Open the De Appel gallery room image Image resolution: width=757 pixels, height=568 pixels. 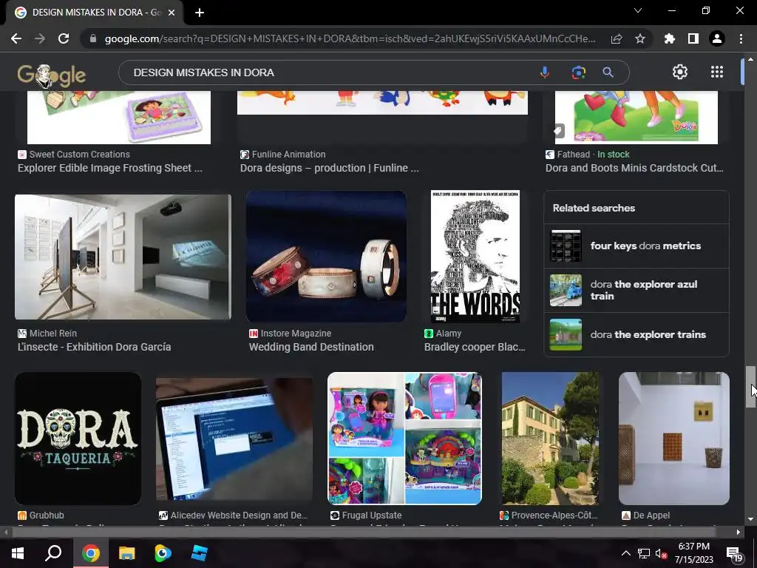pos(674,439)
